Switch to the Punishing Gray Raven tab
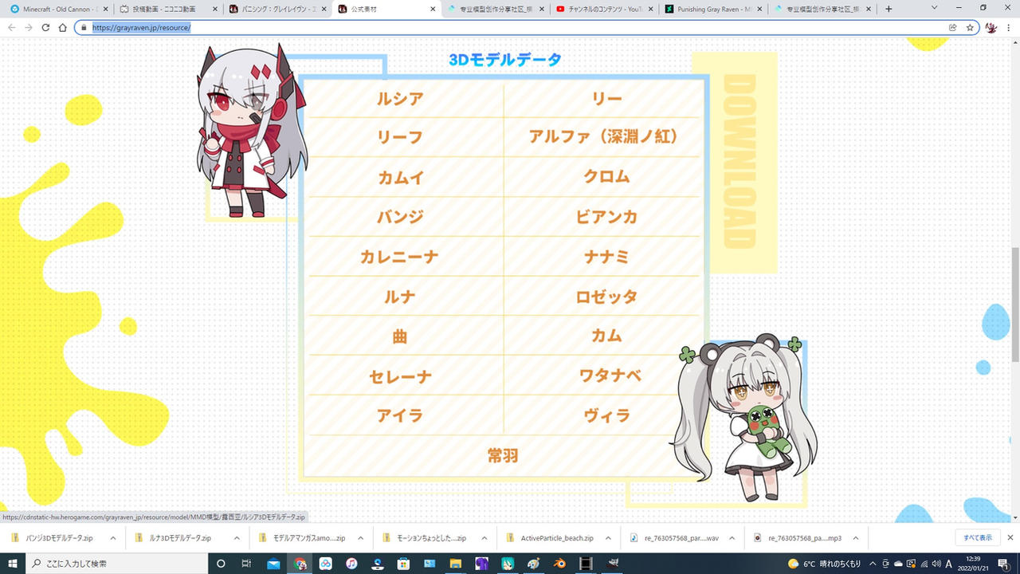This screenshot has width=1020, height=574. (x=714, y=9)
